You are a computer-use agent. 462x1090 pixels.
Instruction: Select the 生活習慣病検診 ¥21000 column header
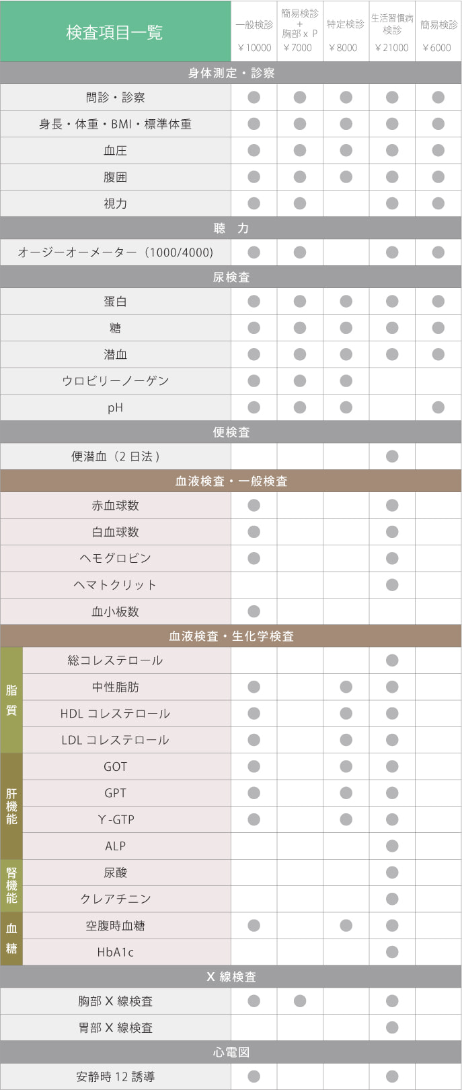coord(392,32)
